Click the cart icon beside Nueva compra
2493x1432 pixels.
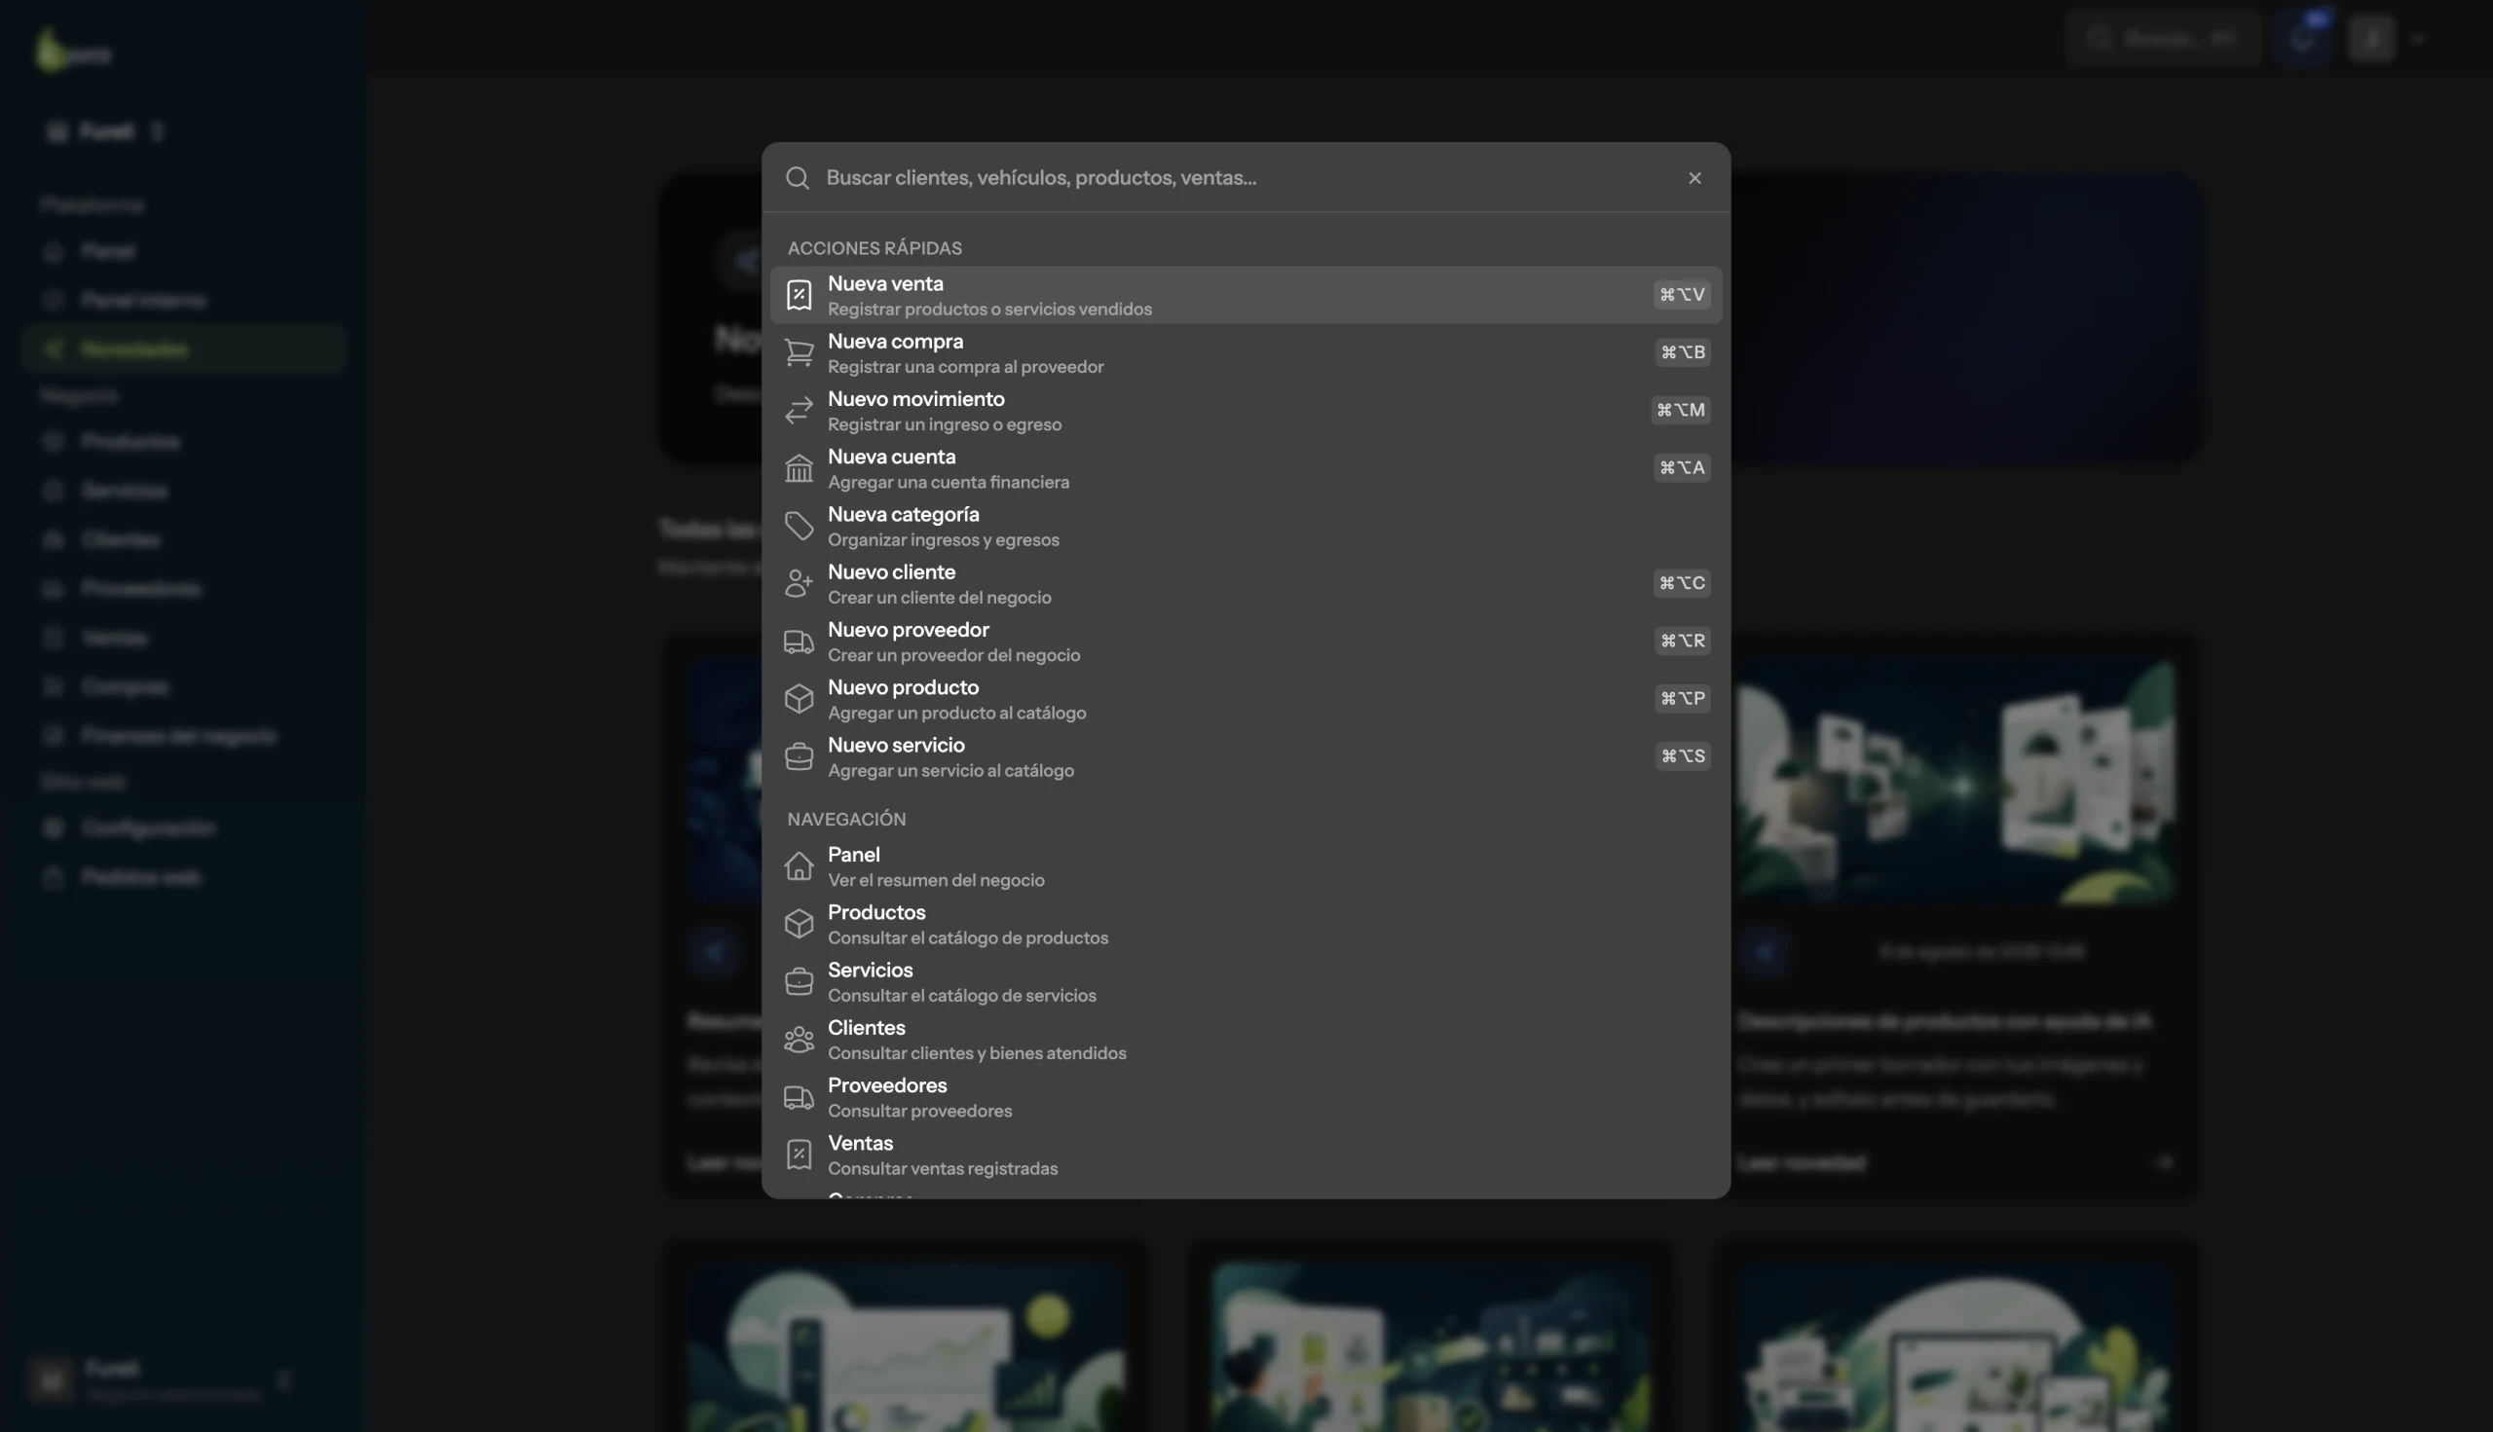click(x=799, y=353)
